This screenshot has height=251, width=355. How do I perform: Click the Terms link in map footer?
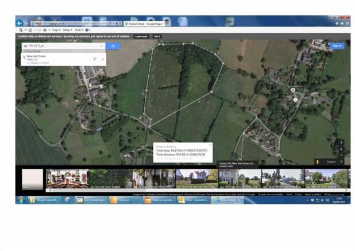click(289, 194)
